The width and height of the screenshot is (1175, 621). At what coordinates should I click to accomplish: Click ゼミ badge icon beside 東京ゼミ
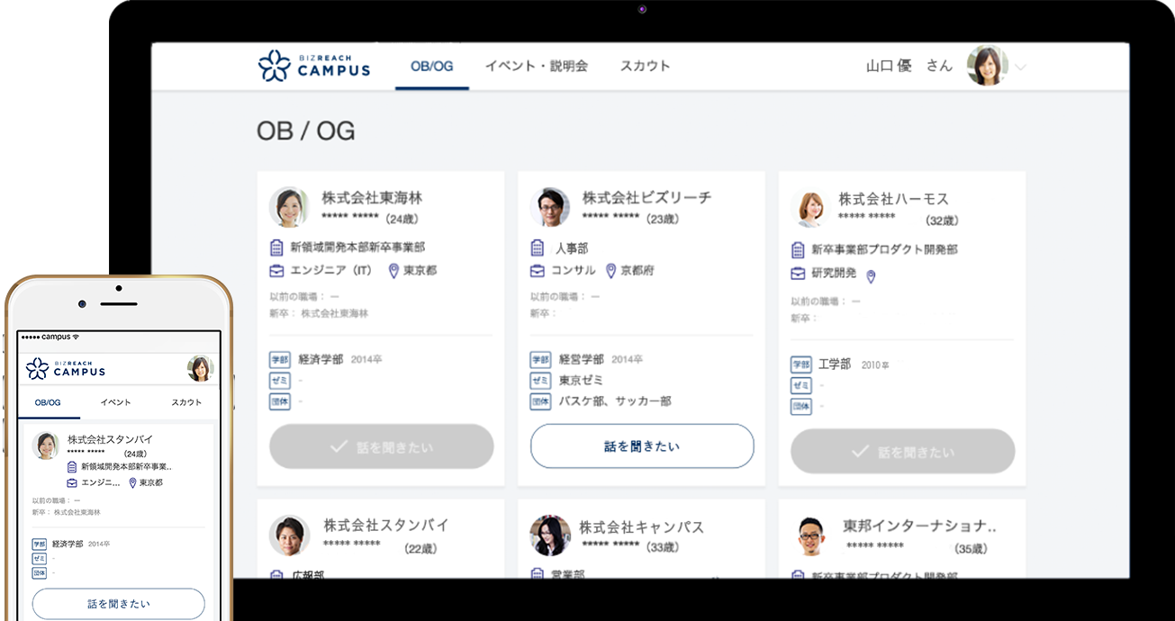pyautogui.click(x=539, y=381)
